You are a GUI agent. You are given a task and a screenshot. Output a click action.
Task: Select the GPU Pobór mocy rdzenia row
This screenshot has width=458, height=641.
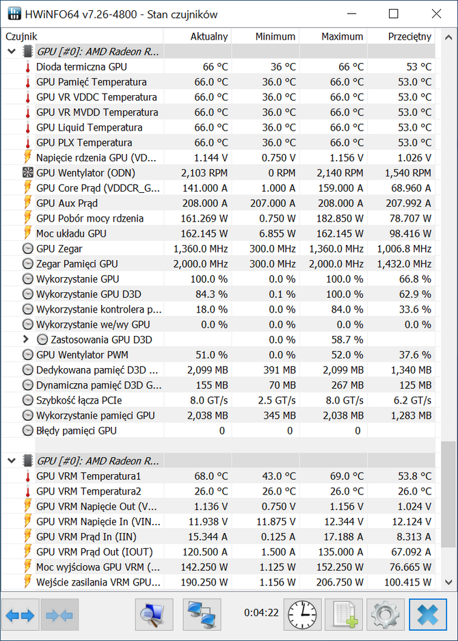tap(218, 218)
